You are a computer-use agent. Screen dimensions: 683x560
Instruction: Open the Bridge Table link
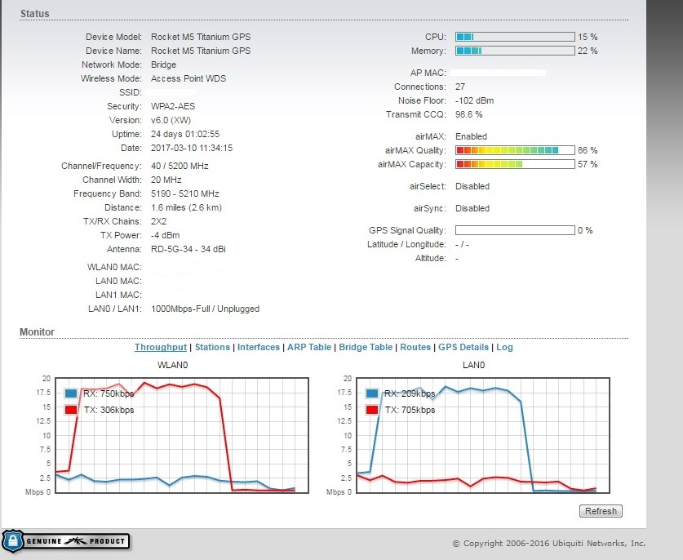[366, 347]
